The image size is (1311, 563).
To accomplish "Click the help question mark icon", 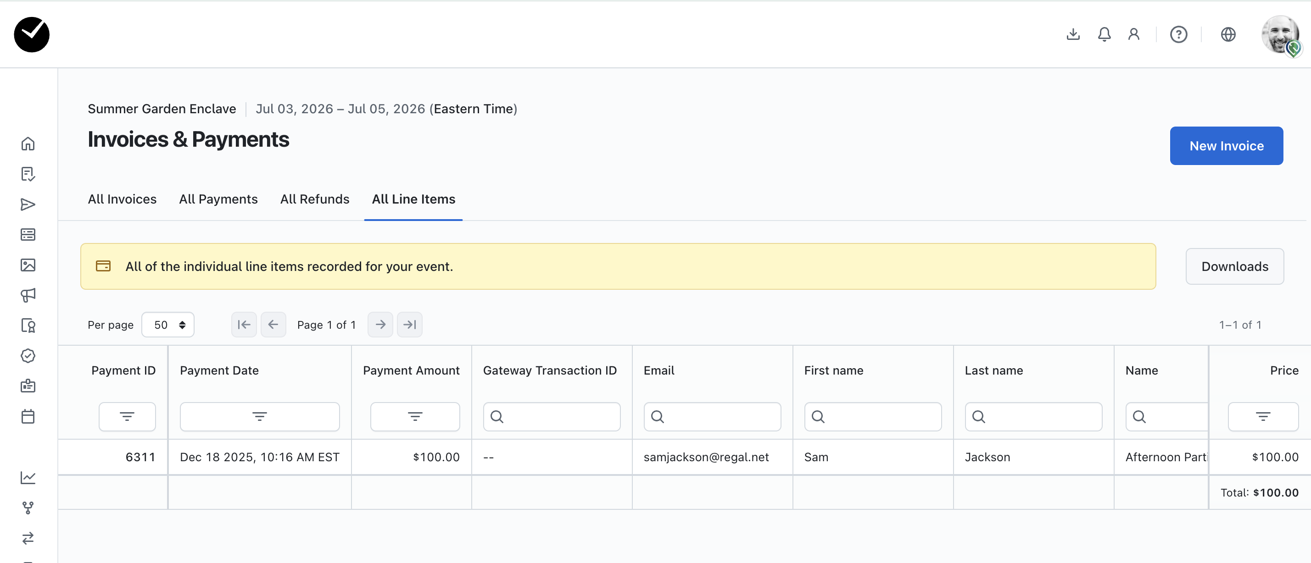I will (1178, 34).
